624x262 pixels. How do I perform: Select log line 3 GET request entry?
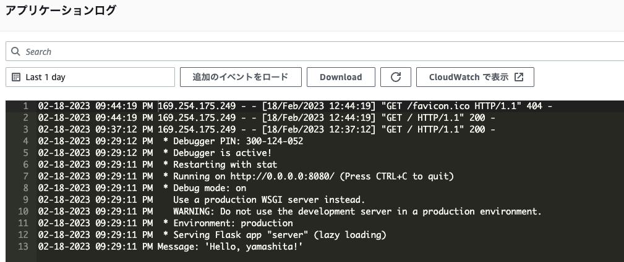pyautogui.click(x=267, y=129)
